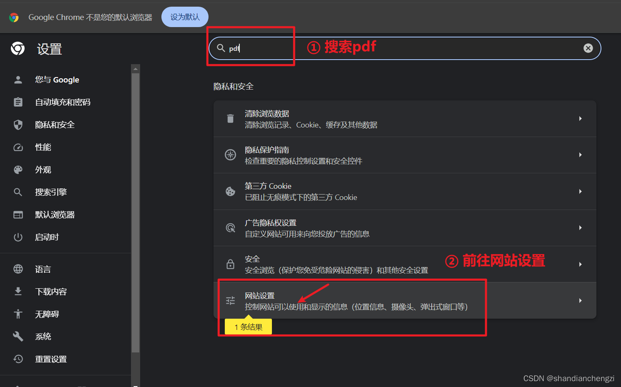The image size is (621, 387).
Task: Select 性能 in the sidebar
Action: point(43,147)
